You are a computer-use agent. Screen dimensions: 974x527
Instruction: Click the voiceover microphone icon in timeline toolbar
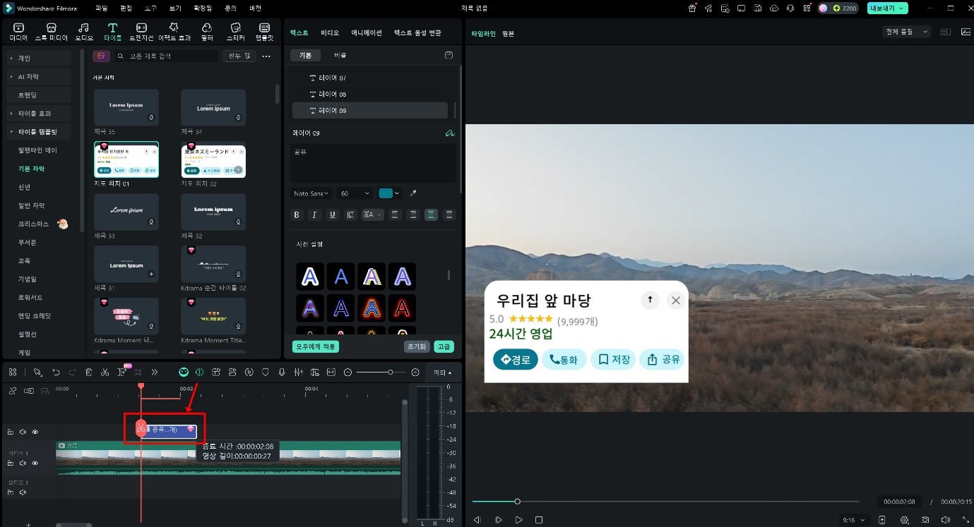[281, 372]
